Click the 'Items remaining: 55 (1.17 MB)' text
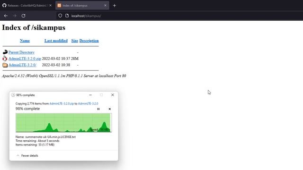The image size is (303, 170). click(35, 144)
